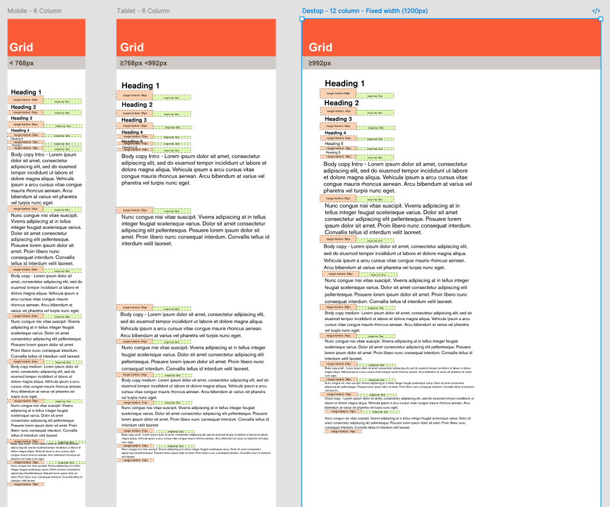Select the "Tablet - 6 Column" frame label

point(143,11)
